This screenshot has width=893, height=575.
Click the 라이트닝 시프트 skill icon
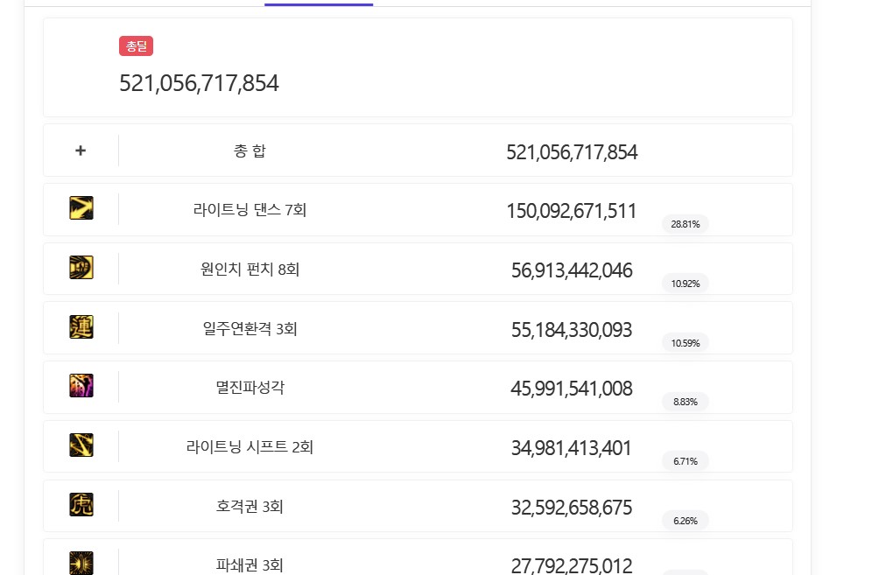(81, 445)
